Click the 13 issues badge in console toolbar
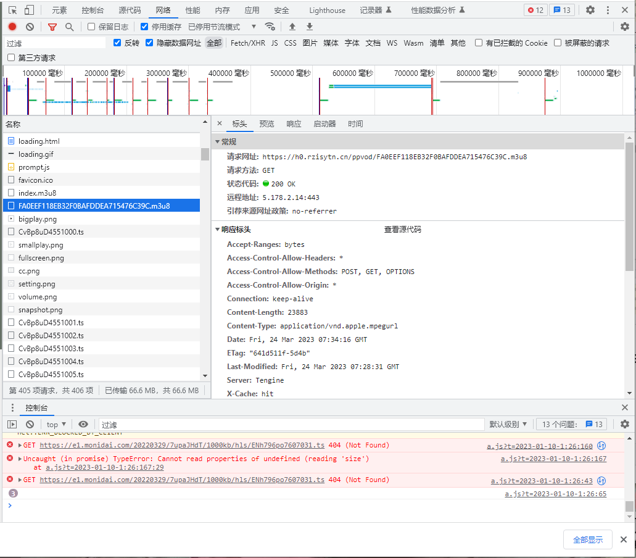This screenshot has width=636, height=558. pyautogui.click(x=571, y=425)
